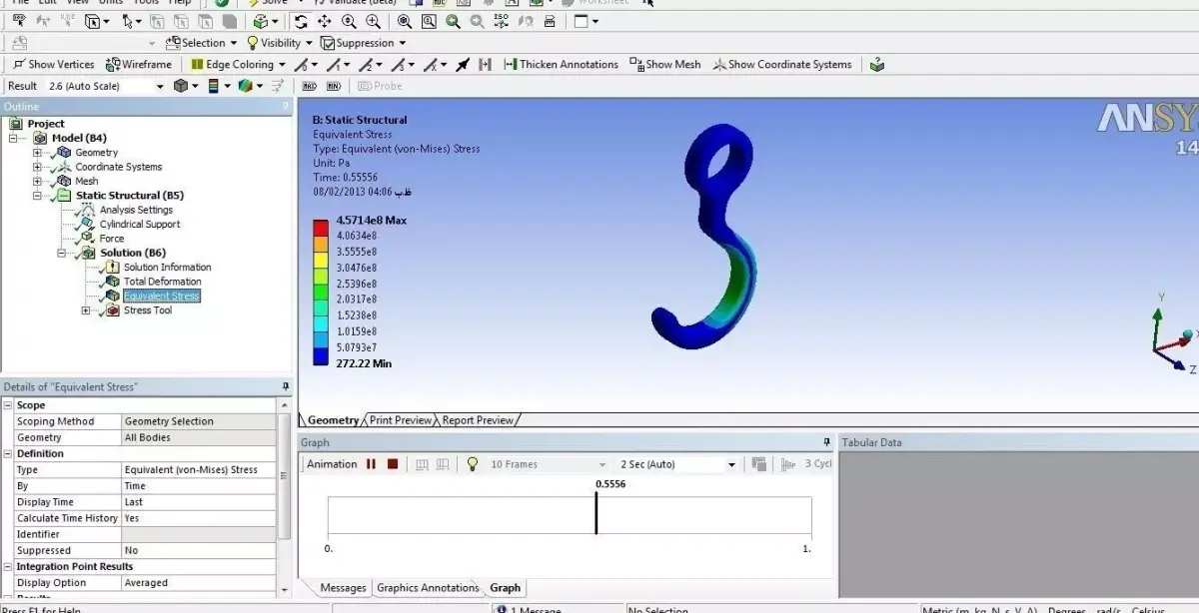Viewport: 1199px width, 613px height.
Task: Select the Pan view tool
Action: click(325, 21)
